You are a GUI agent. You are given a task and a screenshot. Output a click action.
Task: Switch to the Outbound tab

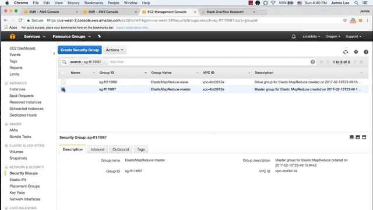pos(121,149)
